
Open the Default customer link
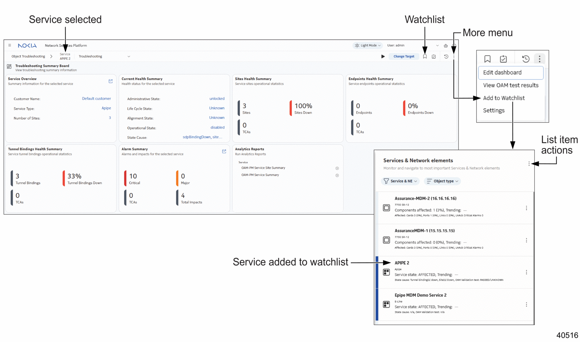tap(97, 98)
